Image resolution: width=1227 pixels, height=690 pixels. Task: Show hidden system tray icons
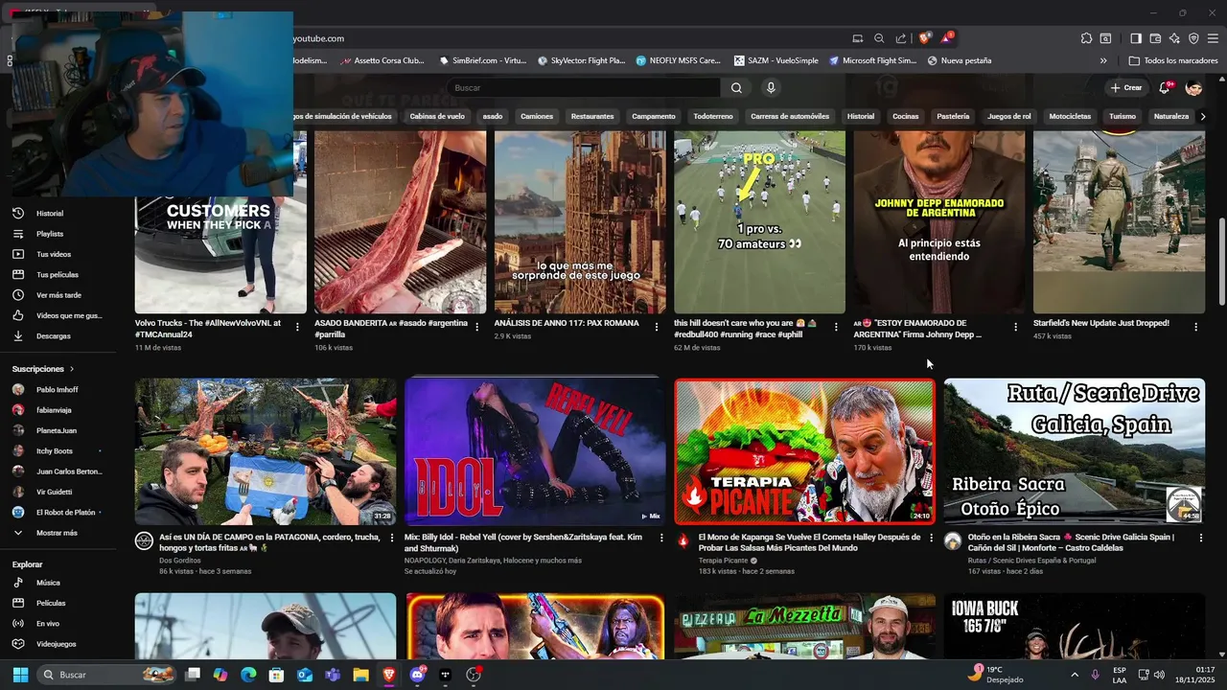(x=1074, y=675)
